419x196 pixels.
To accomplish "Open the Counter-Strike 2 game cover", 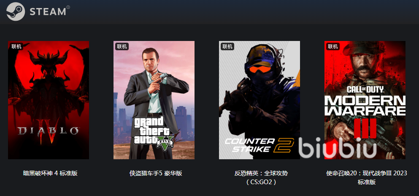I will 260,100.
